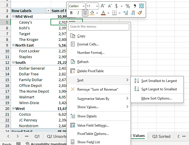Screen dimensions: 189x145
Task: Open Accessibility Investigate status item
Action: (46, 144)
